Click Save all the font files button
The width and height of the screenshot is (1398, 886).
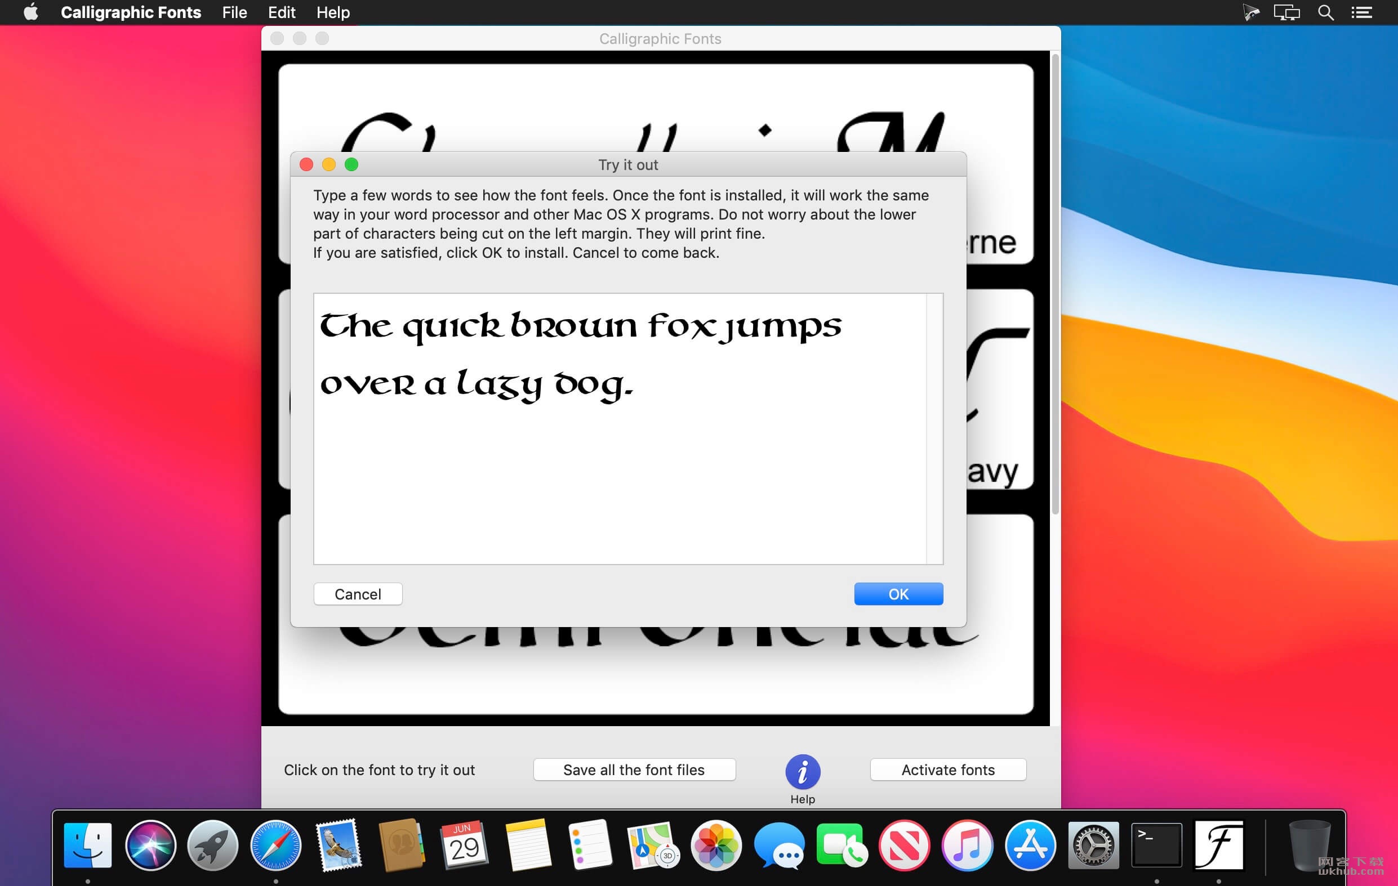(634, 769)
